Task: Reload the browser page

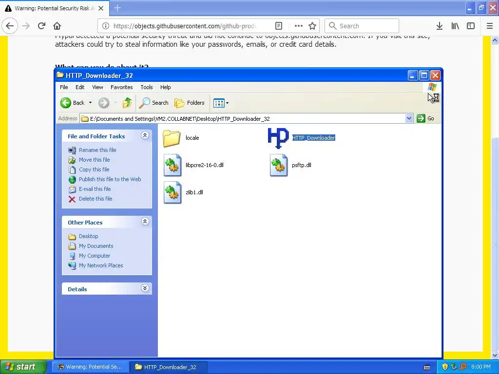Action: (41, 26)
